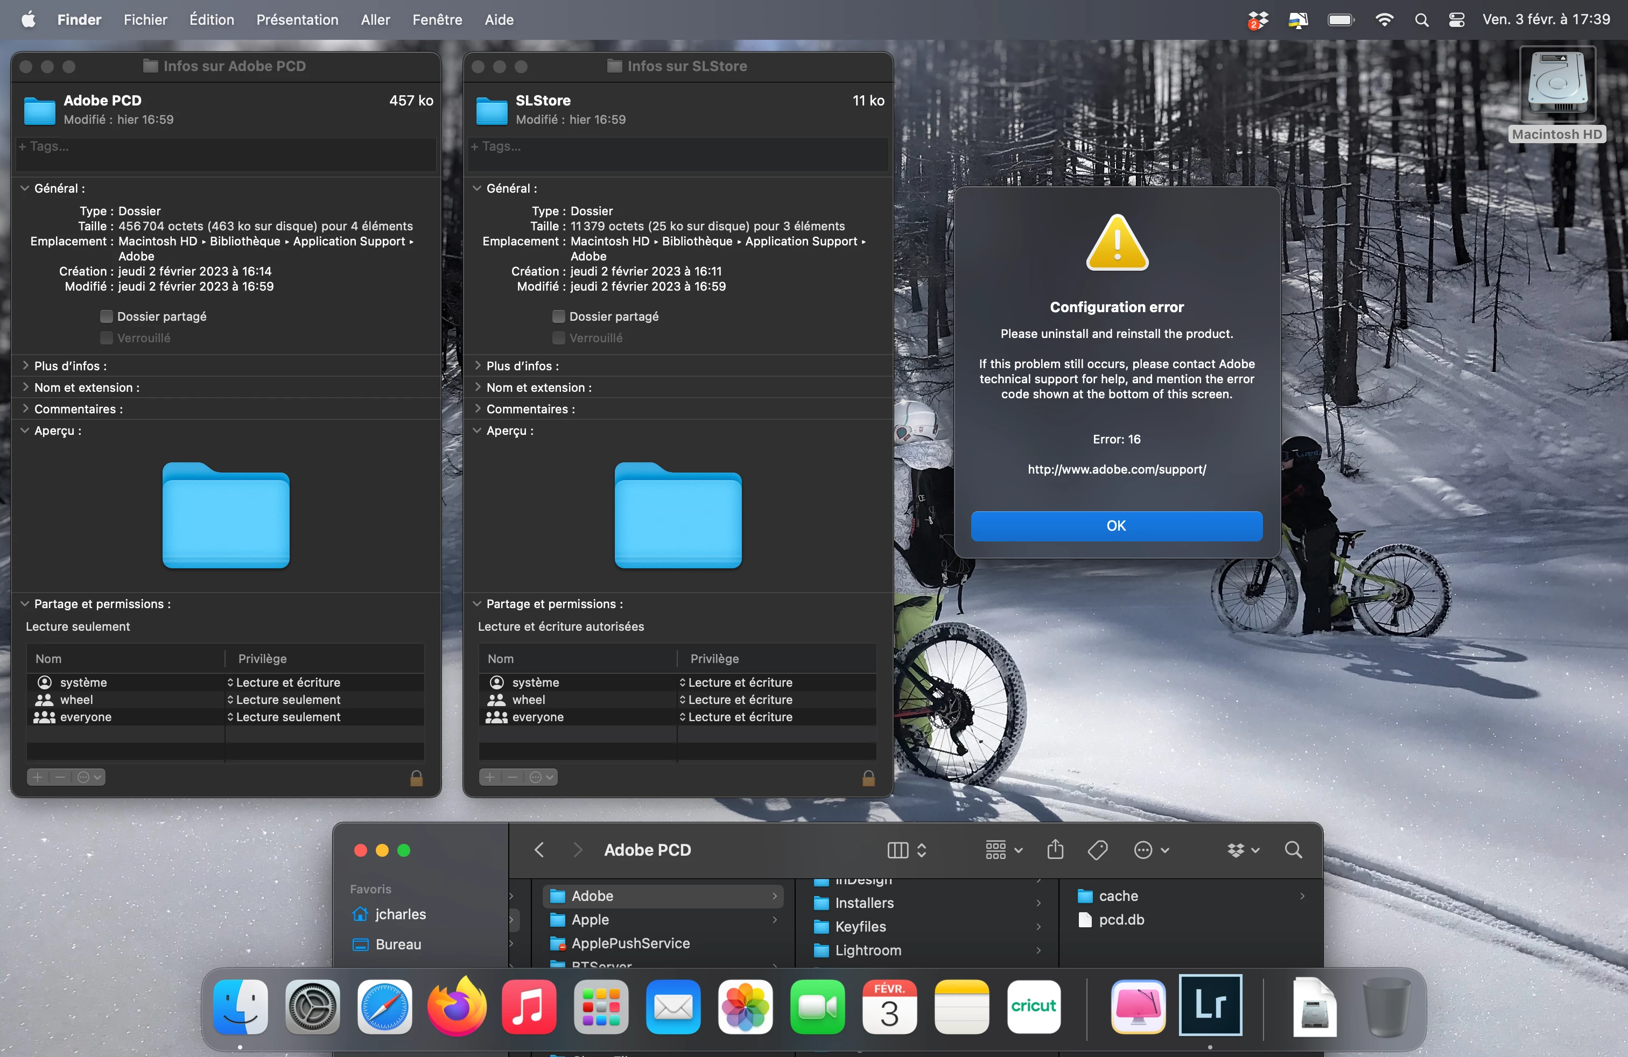Click the share icon in Finder toolbar
Screen dimensions: 1628x1057
click(1055, 850)
